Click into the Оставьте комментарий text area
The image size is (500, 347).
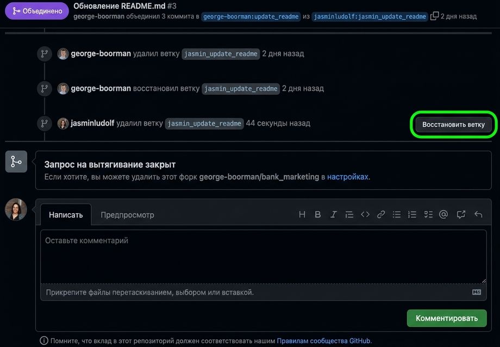click(264, 256)
